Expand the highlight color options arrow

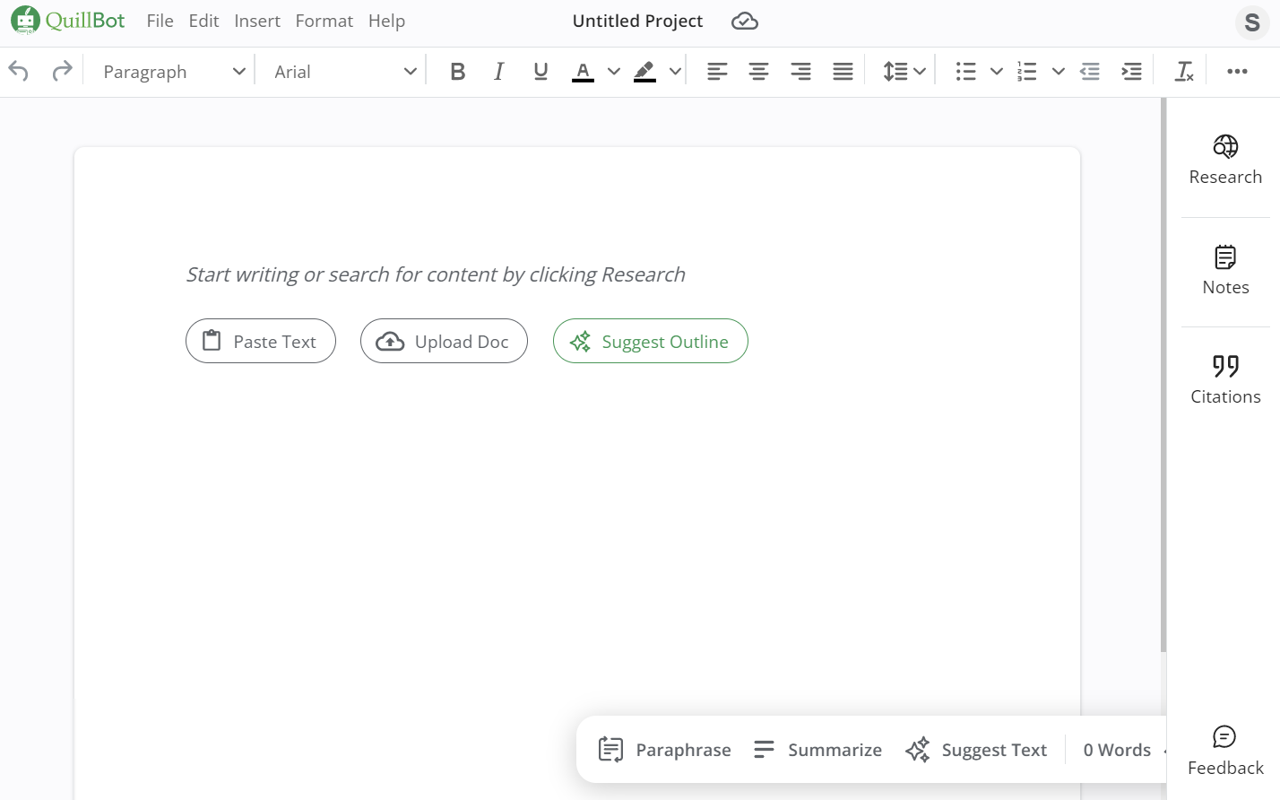pos(676,72)
